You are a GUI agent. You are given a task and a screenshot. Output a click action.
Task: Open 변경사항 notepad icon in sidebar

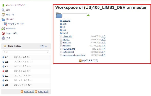click(3, 15)
